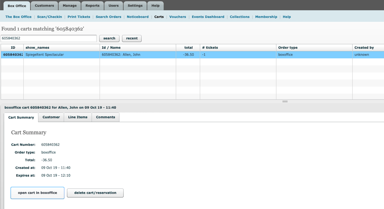Open the Reports main tab
Screen dimensions: 384x209
pos(93,6)
